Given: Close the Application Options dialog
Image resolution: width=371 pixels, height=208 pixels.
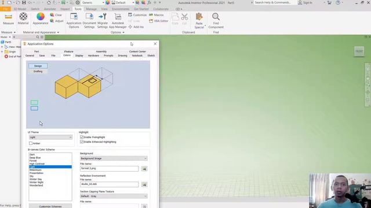Looking at the screenshot, I should pyautogui.click(x=155, y=44).
